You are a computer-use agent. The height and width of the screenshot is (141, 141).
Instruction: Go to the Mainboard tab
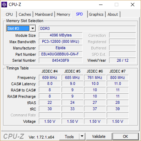(44, 14)
